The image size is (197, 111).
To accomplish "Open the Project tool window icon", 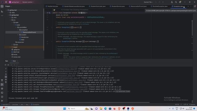I will 2,6.
